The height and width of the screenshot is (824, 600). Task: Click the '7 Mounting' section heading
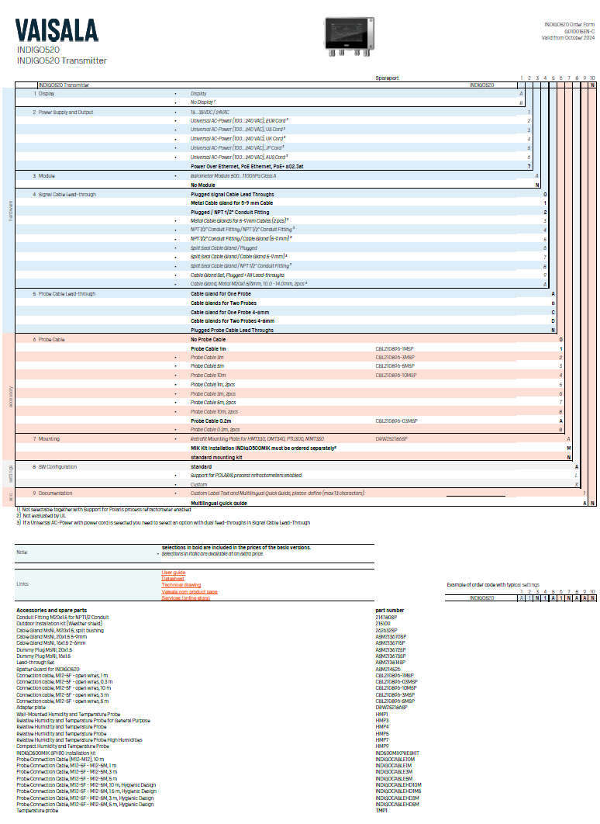coord(46,439)
